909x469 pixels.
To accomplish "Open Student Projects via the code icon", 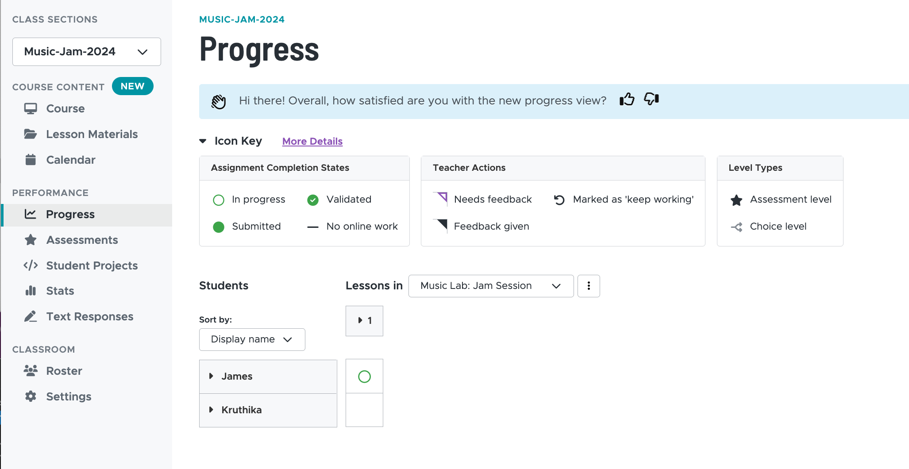I will click(x=31, y=265).
